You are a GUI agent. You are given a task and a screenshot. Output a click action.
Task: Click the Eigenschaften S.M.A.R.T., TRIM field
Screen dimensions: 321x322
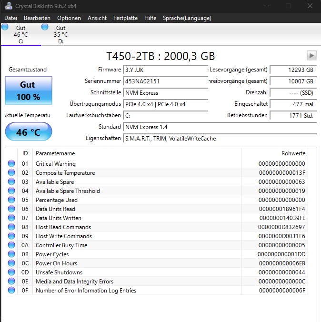click(220, 139)
